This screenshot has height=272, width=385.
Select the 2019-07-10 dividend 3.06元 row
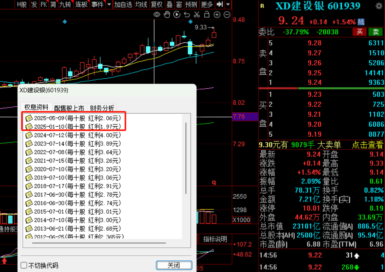point(73,177)
